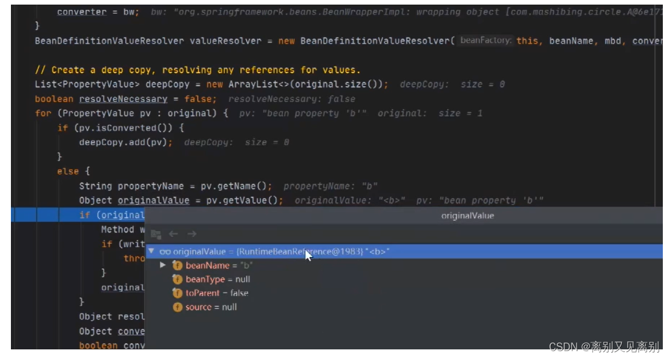Click the watch glasses icon beside originalValue

(x=165, y=252)
